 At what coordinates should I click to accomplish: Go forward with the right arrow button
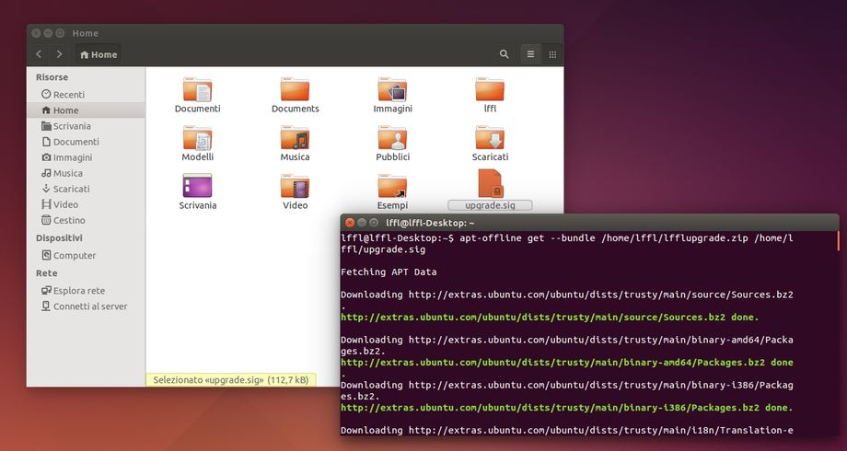(60, 54)
